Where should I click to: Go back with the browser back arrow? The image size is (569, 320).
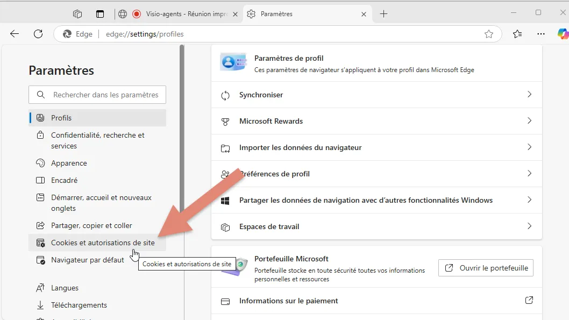(x=15, y=34)
